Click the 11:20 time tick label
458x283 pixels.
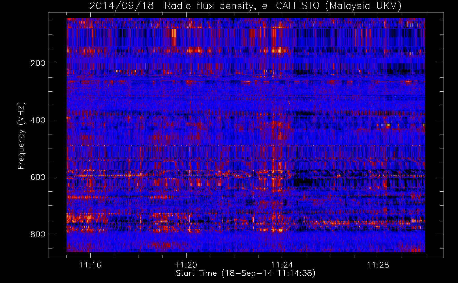(x=186, y=265)
